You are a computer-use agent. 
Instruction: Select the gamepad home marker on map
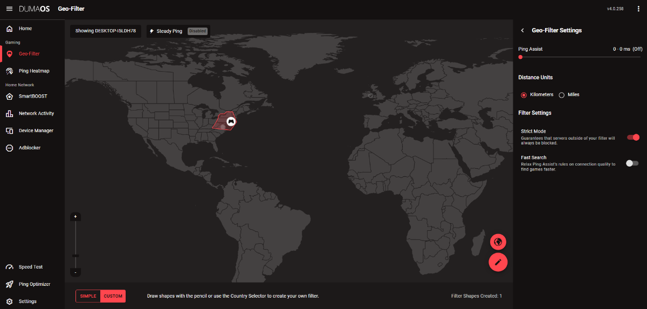pos(231,121)
